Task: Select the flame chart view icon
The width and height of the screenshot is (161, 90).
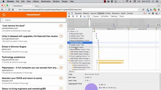Action: click(x=89, y=16)
